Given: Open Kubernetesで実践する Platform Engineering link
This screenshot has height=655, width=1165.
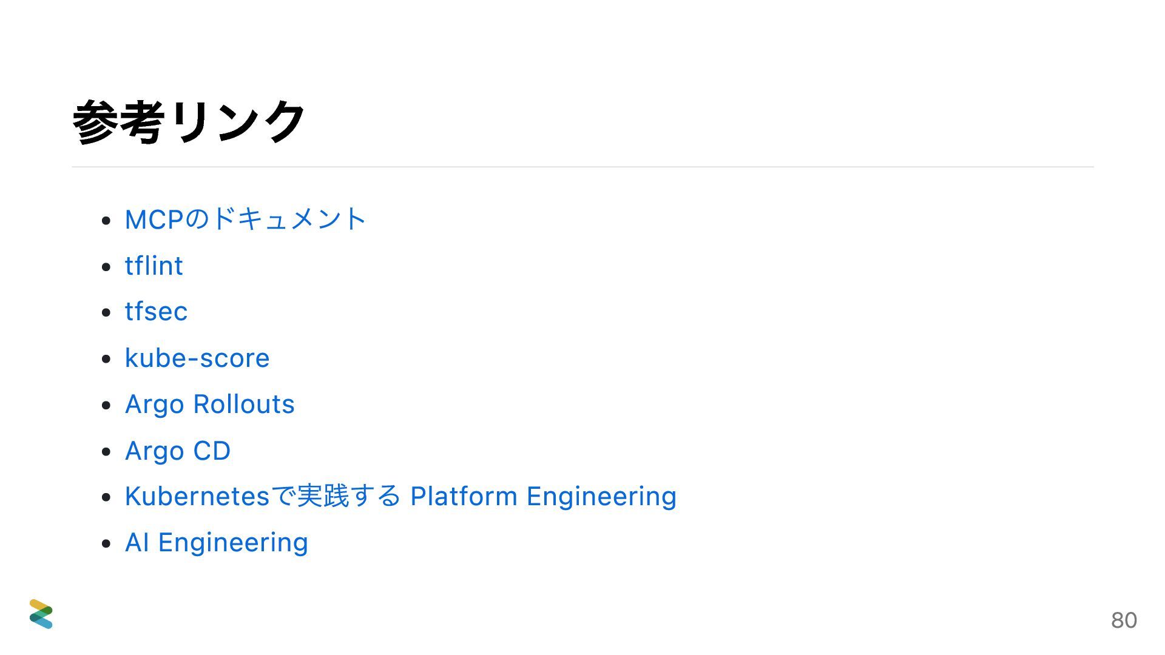Looking at the screenshot, I should (400, 496).
